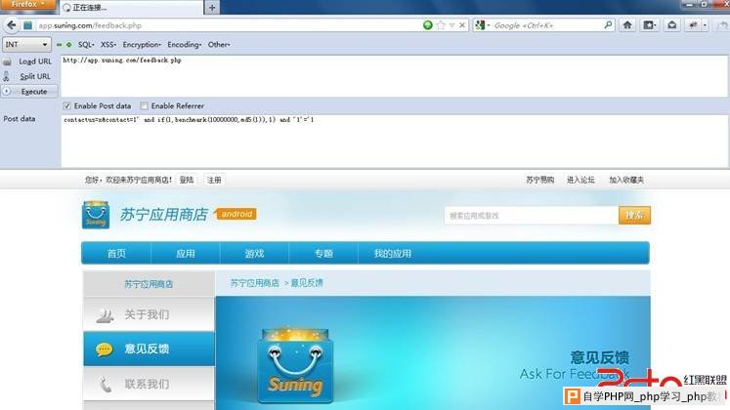The image size is (730, 410).
Task: Click the HackBar green plus icon
Action: (x=69, y=45)
